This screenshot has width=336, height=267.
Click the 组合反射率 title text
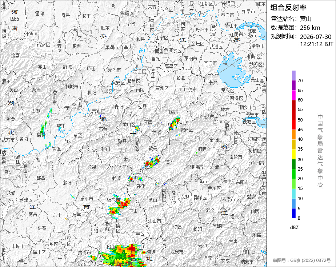(x=288, y=8)
